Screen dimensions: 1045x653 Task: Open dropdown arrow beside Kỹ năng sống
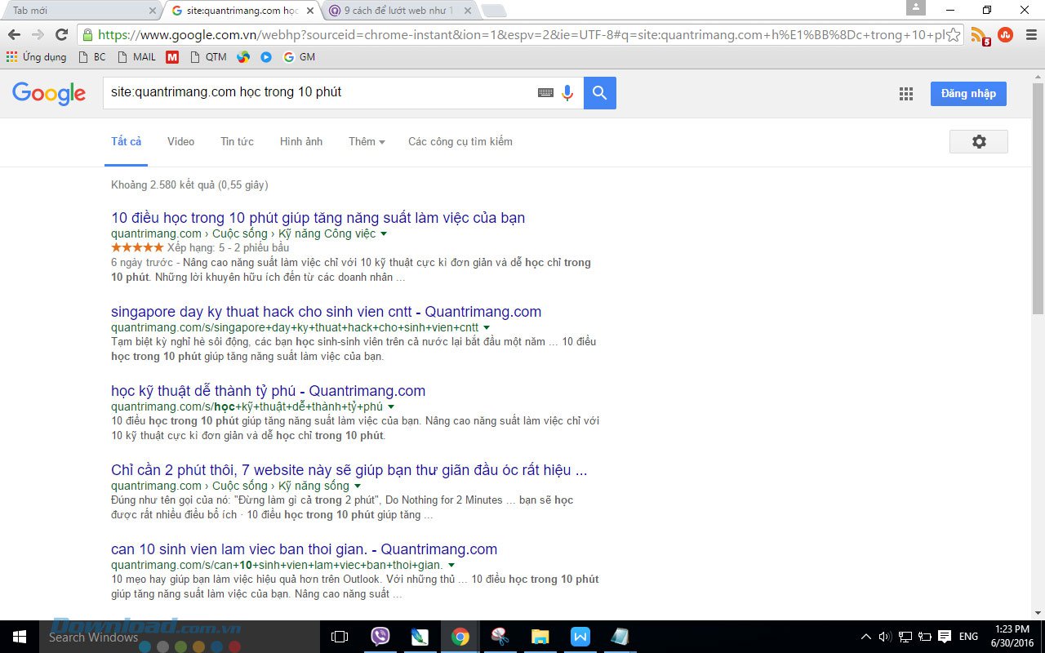click(x=358, y=486)
